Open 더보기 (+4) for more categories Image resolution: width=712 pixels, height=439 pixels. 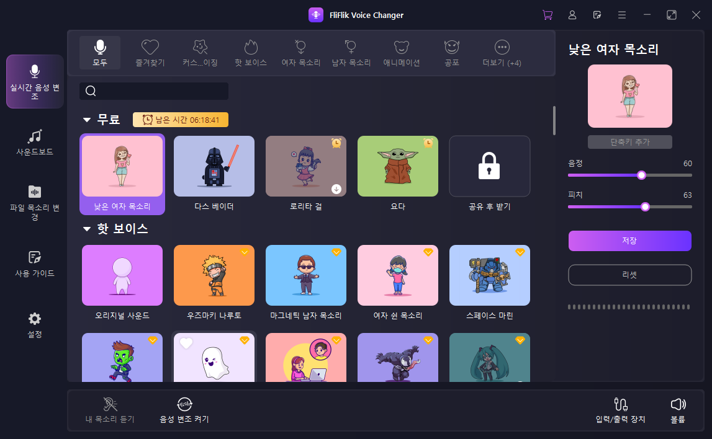[501, 51]
